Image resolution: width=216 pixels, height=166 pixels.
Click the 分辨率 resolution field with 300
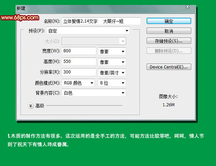(x=79, y=72)
